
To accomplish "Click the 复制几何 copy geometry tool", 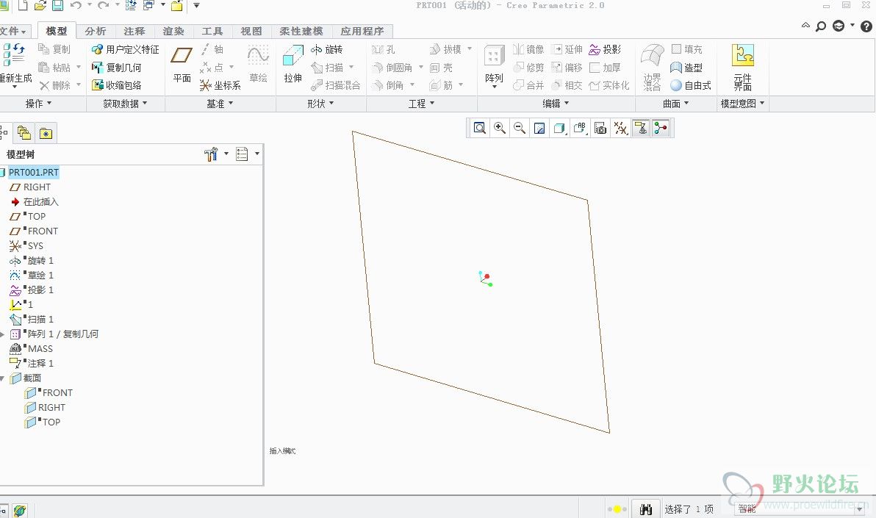I will tap(117, 68).
